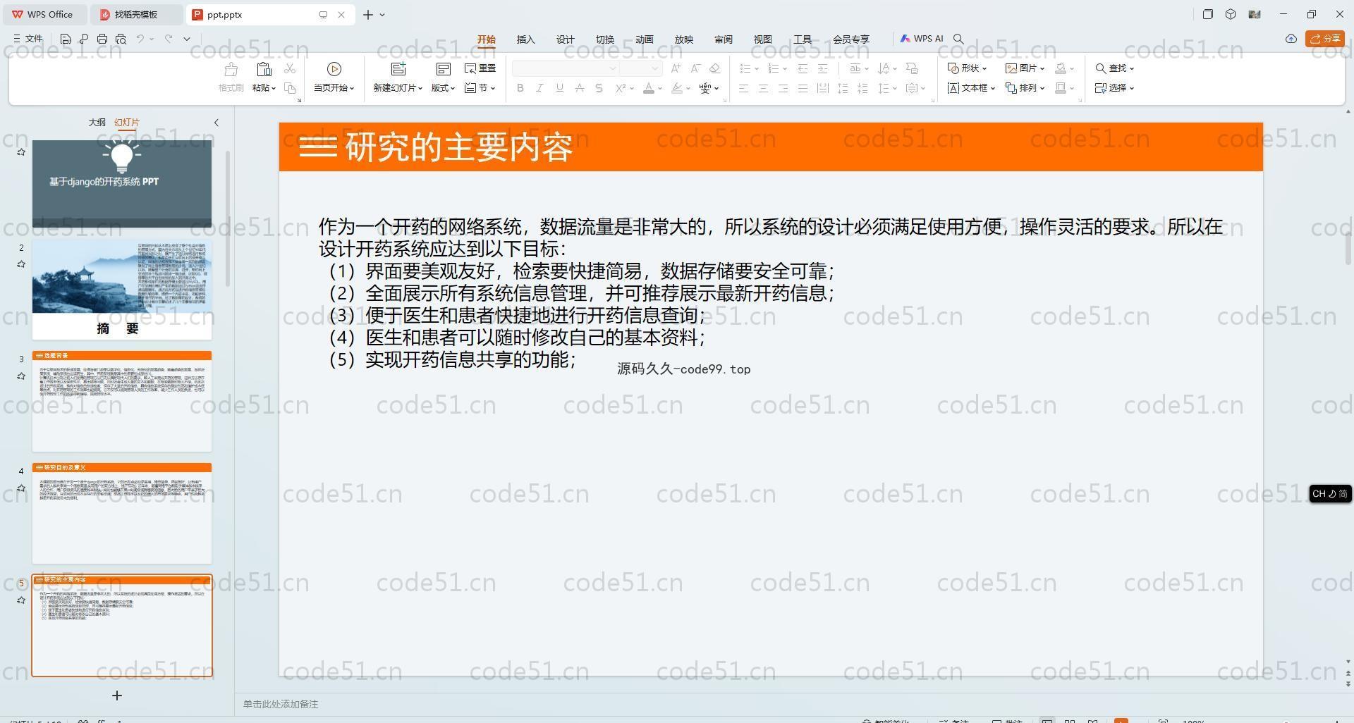The image size is (1354, 723).
Task: Click the undo arrow icon
Action: 140,39
